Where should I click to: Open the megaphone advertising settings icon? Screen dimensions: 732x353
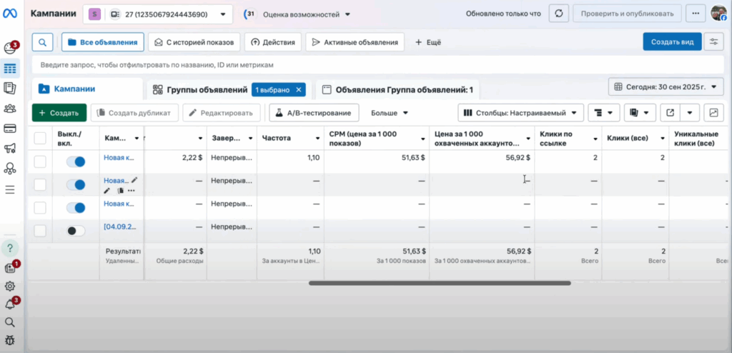click(x=10, y=149)
